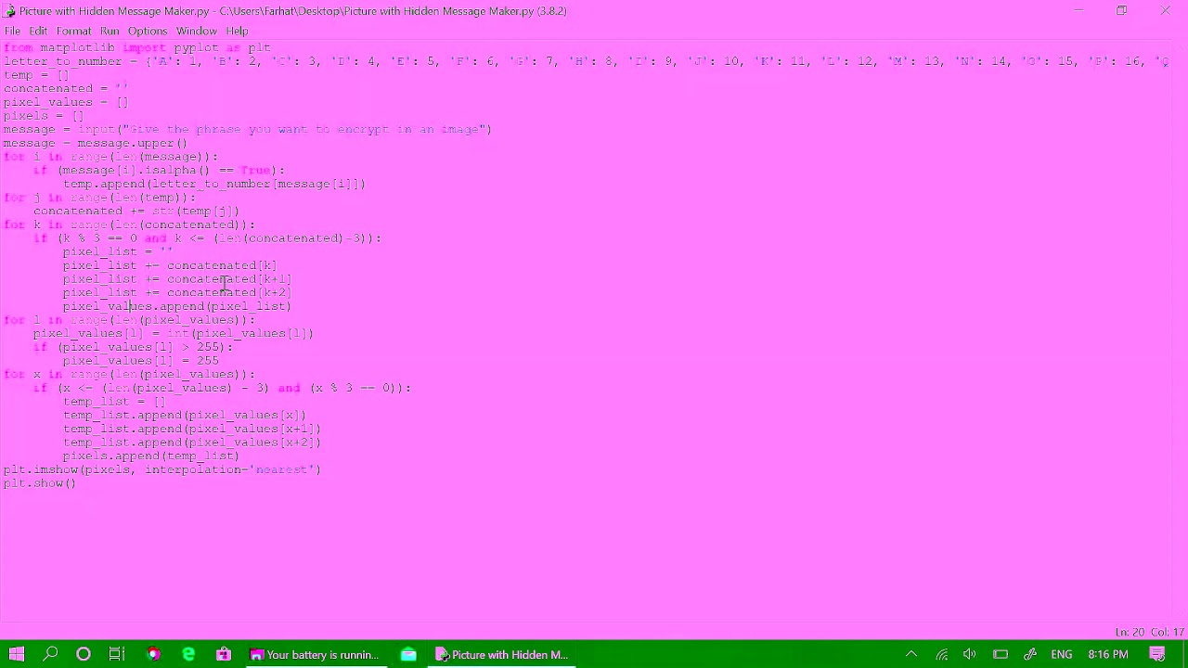The height and width of the screenshot is (668, 1188).
Task: Click line 'message = message.upper()'
Action: point(96,143)
